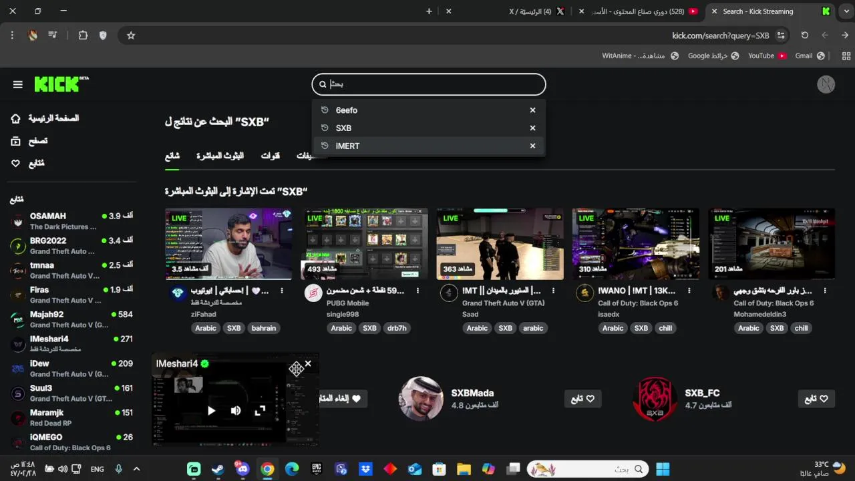
Task: Open the Kick sidebar hamburger menu
Action: (18, 84)
